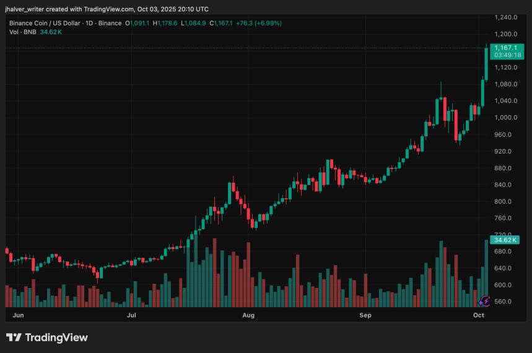Image resolution: width=532 pixels, height=353 pixels.
Task: Click the Vol · BNB indicator label
Action: 22,31
